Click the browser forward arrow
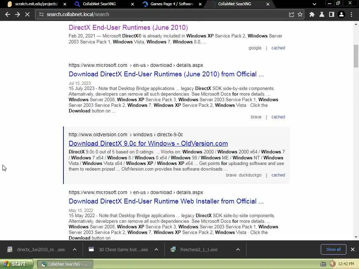 click(x=18, y=14)
